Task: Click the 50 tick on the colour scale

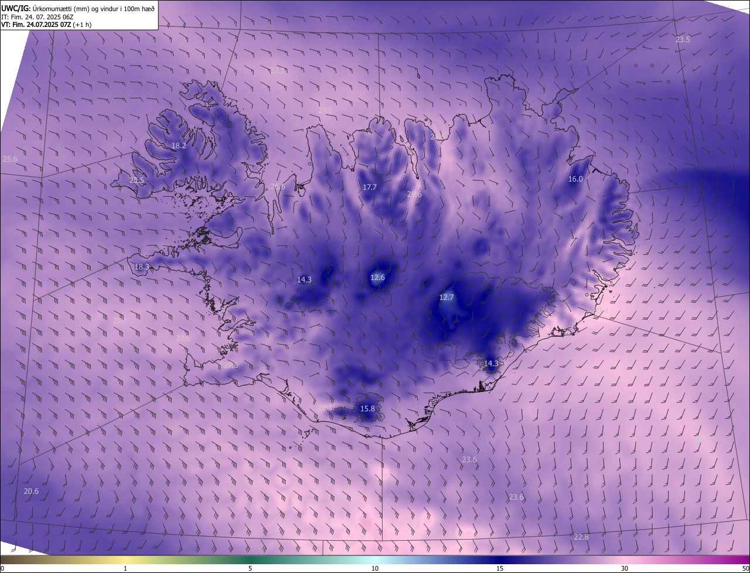Action: (745, 568)
